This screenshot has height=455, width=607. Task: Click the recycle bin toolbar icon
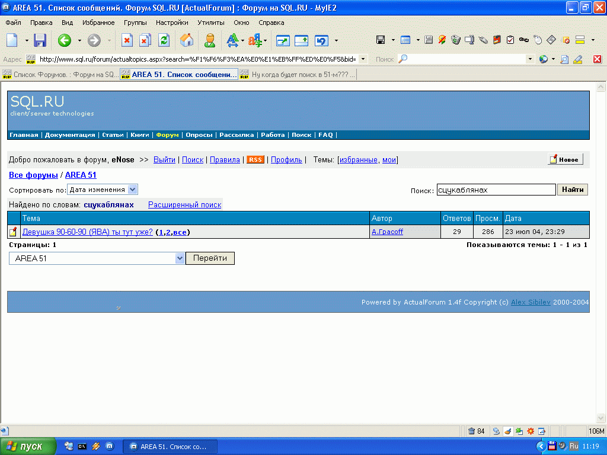coord(456,40)
